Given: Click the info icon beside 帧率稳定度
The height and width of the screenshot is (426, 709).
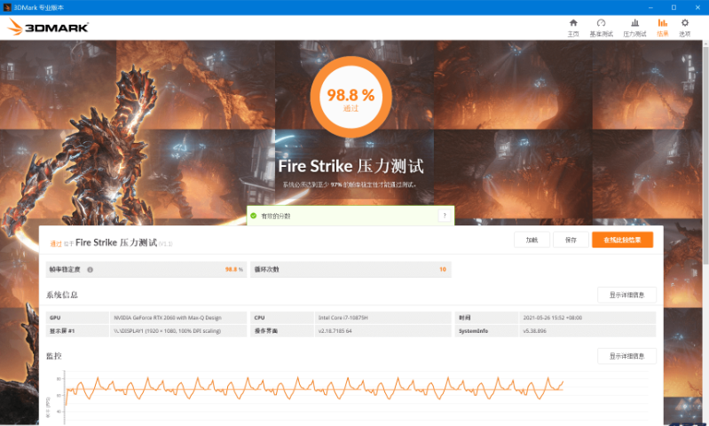Looking at the screenshot, I should coord(90,270).
